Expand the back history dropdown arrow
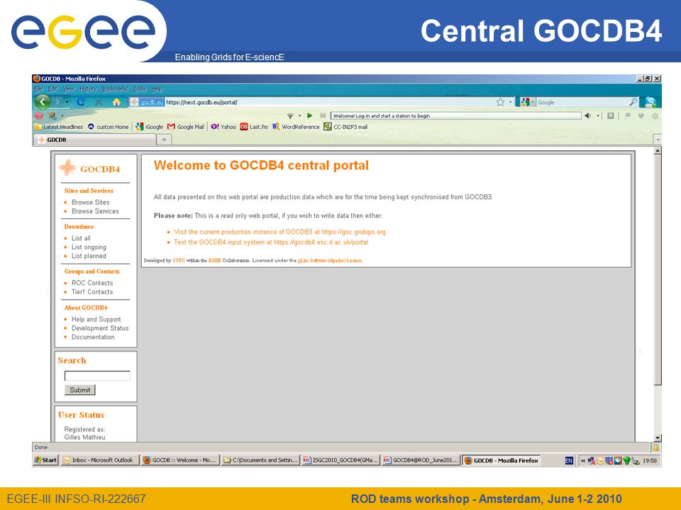681x510 pixels. point(67,102)
